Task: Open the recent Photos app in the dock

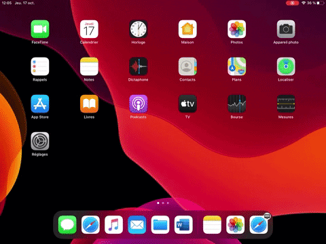Action: pyautogui.click(x=236, y=225)
